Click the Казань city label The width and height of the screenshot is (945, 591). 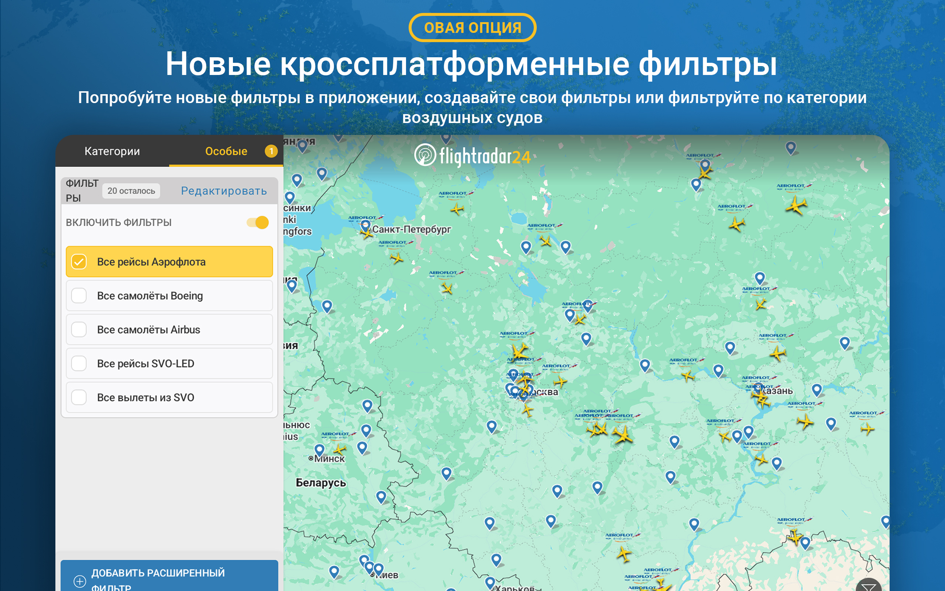point(777,391)
